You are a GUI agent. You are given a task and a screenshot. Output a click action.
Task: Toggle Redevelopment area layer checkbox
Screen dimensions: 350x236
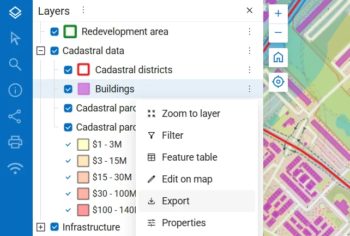tap(55, 32)
